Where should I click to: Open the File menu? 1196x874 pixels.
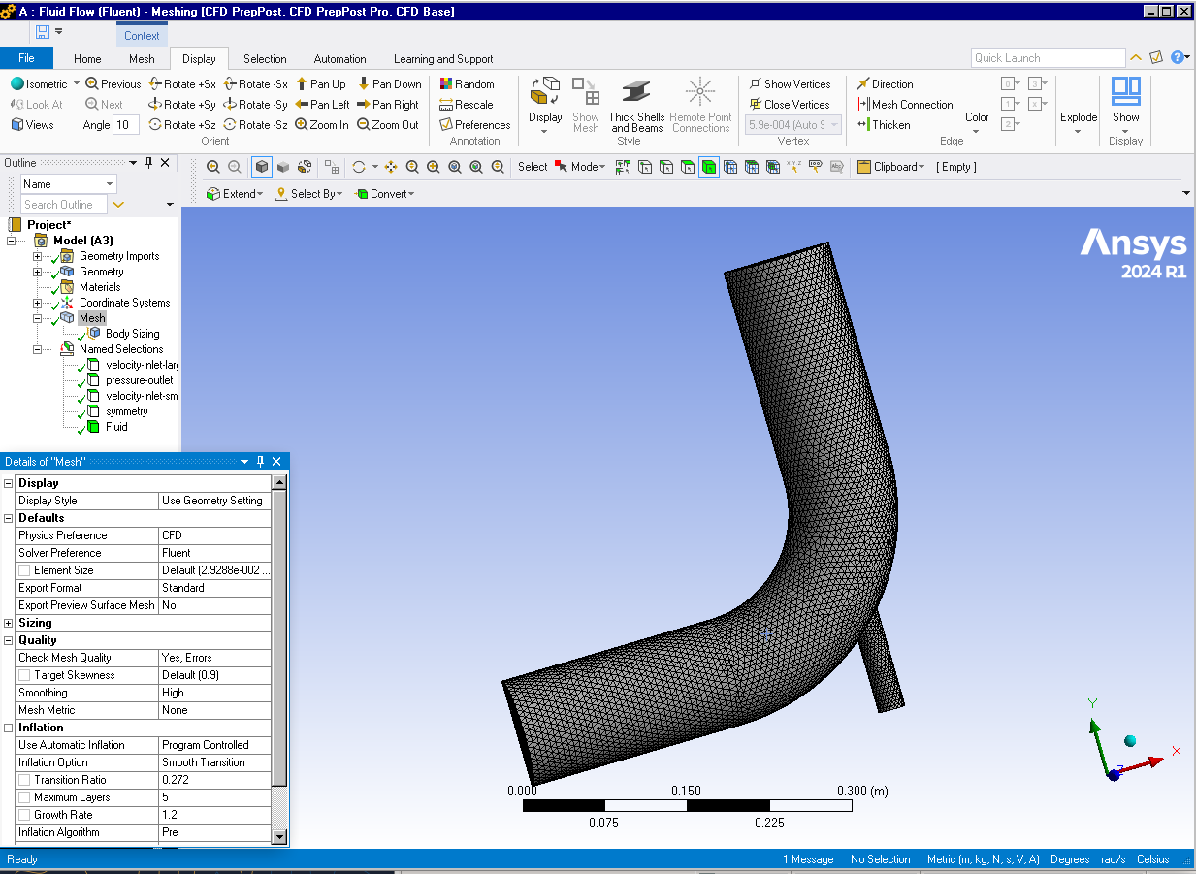[x=26, y=59]
